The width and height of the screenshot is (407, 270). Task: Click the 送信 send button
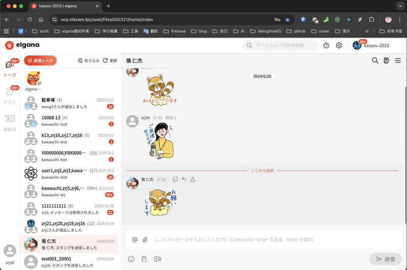point(386,259)
